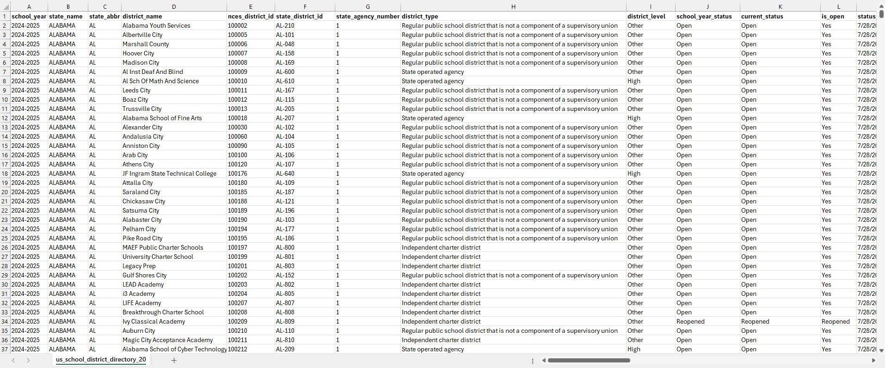The height and width of the screenshot is (368, 885).
Task: Select column D header
Action: click(x=174, y=7)
